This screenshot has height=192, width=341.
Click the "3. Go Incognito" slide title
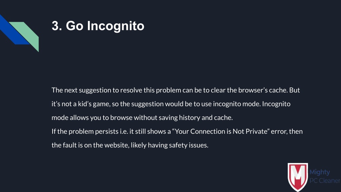click(98, 26)
